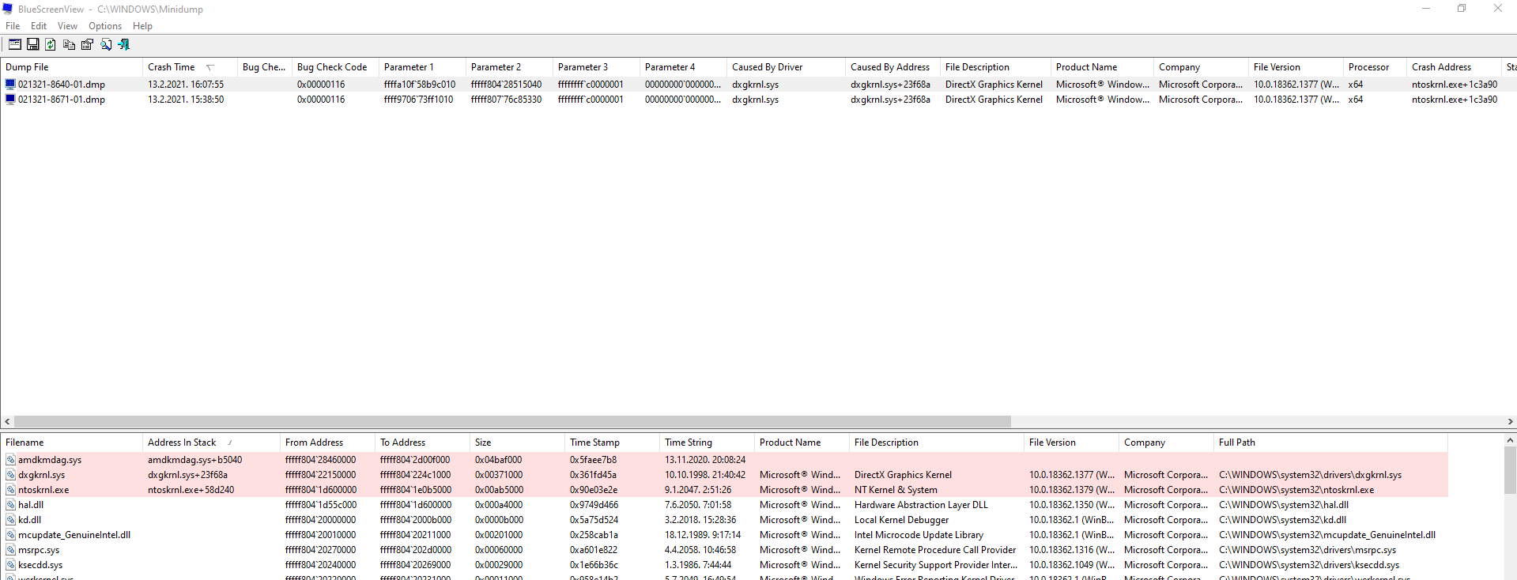Viewport: 1517px width, 580px height.
Task: Click the Save Selected Items floppy icon
Action: coord(32,45)
